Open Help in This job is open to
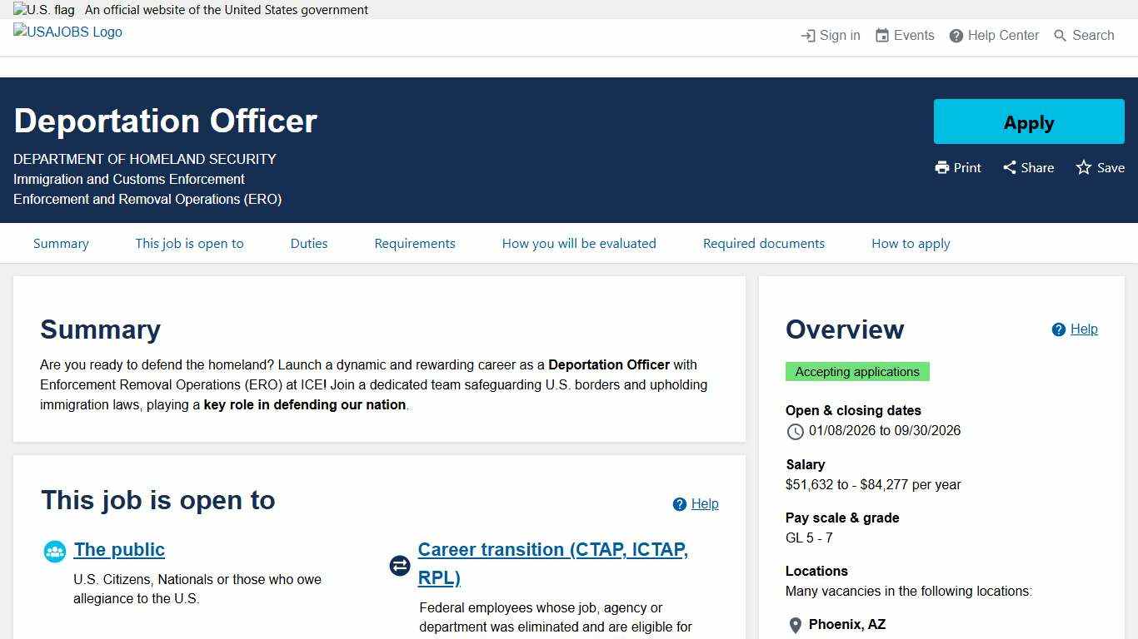The width and height of the screenshot is (1138, 639). pos(695,503)
